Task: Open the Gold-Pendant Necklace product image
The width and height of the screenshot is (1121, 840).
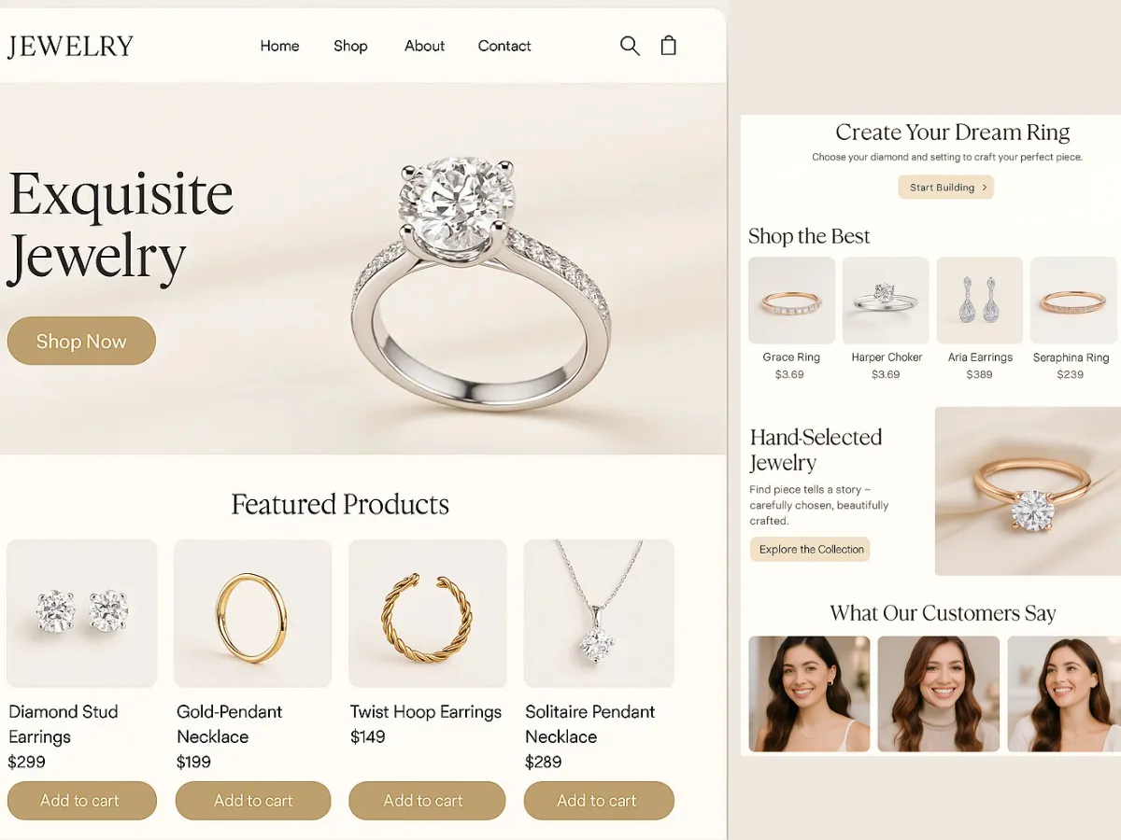Action: click(x=252, y=613)
